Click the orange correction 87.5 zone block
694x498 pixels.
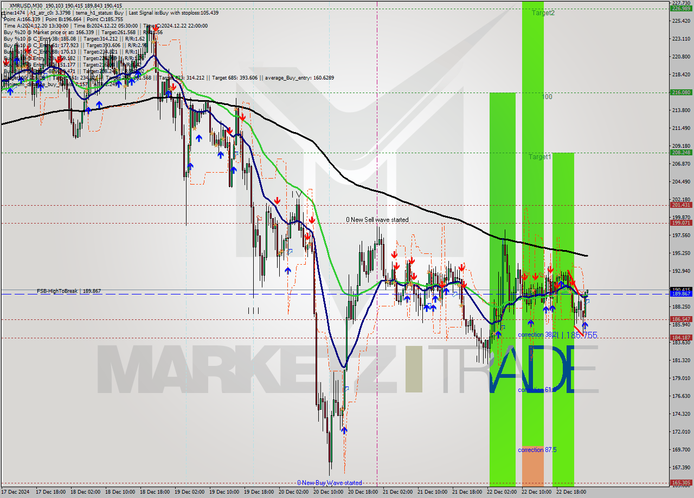pyautogui.click(x=532, y=466)
